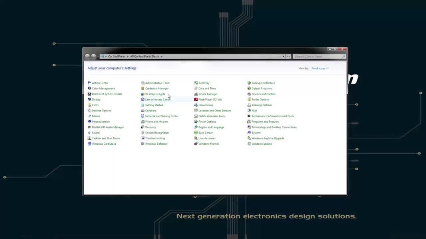Click the Control Panel breadcrumb segment
Screen dimensions: 426x239
(117, 56)
